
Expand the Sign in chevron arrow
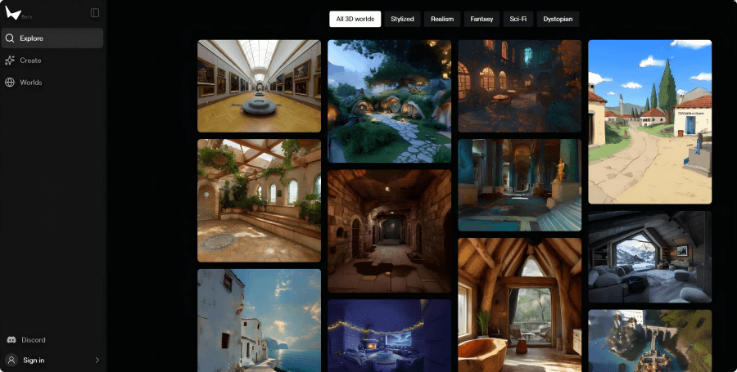click(97, 360)
